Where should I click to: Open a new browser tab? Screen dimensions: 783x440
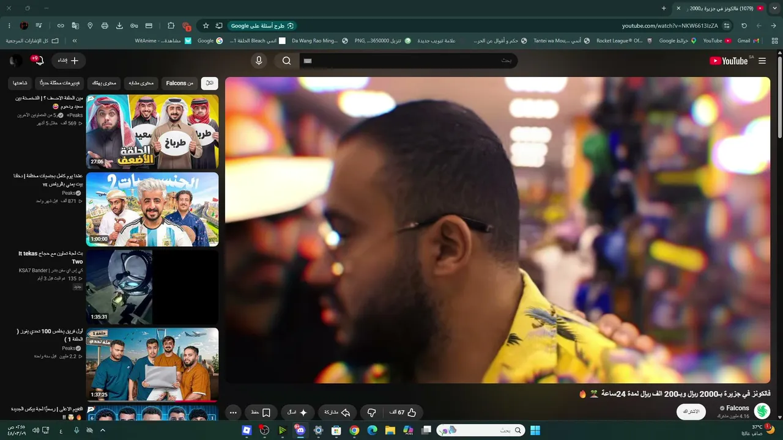click(x=664, y=8)
